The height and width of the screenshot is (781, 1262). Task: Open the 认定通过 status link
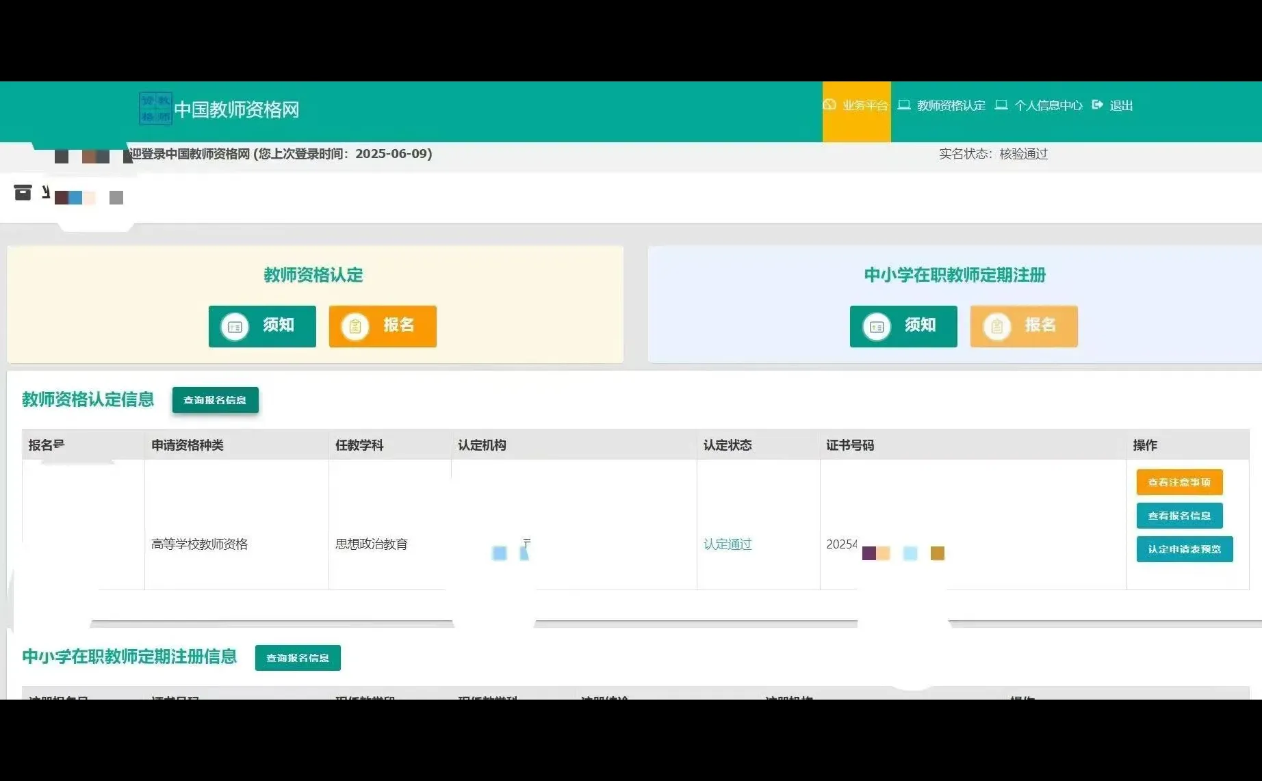727,544
